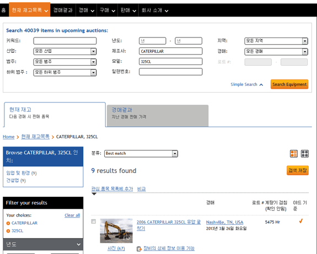This screenshot has width=317, height=254.
Task: Switch to list view layout icon
Action: point(293,154)
